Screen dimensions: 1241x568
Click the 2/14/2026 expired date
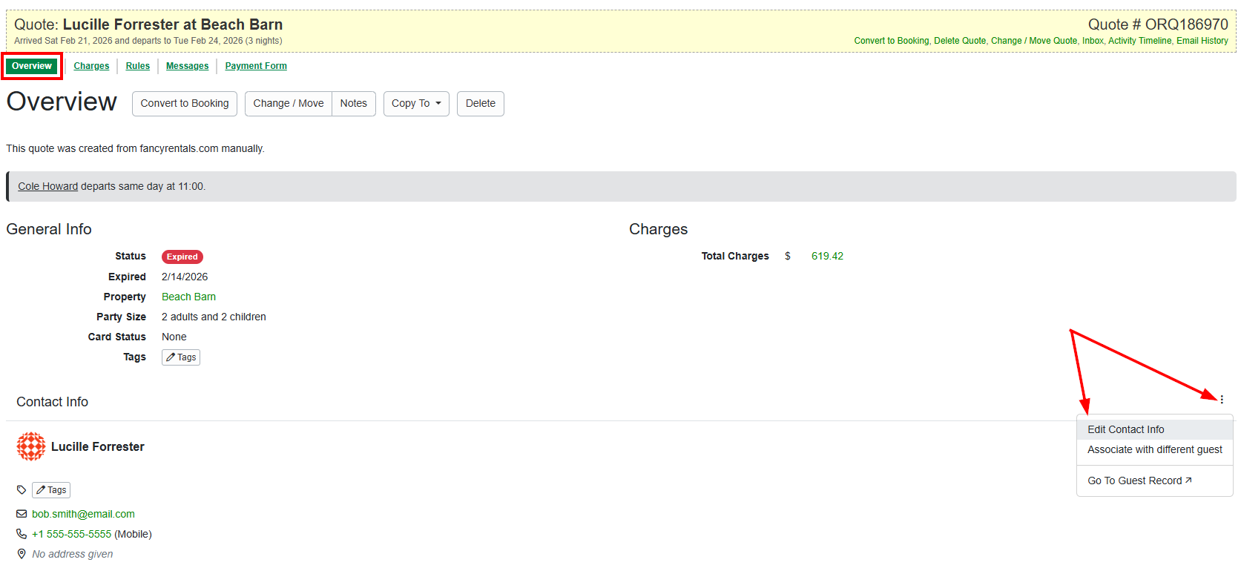(x=185, y=277)
